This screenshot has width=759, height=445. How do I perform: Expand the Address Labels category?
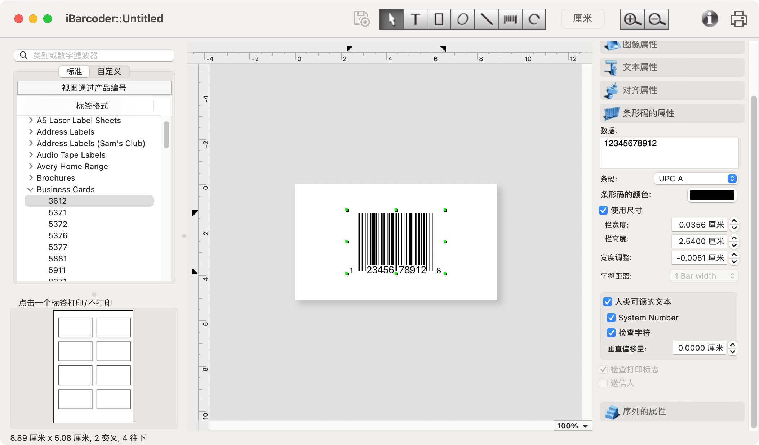[31, 132]
